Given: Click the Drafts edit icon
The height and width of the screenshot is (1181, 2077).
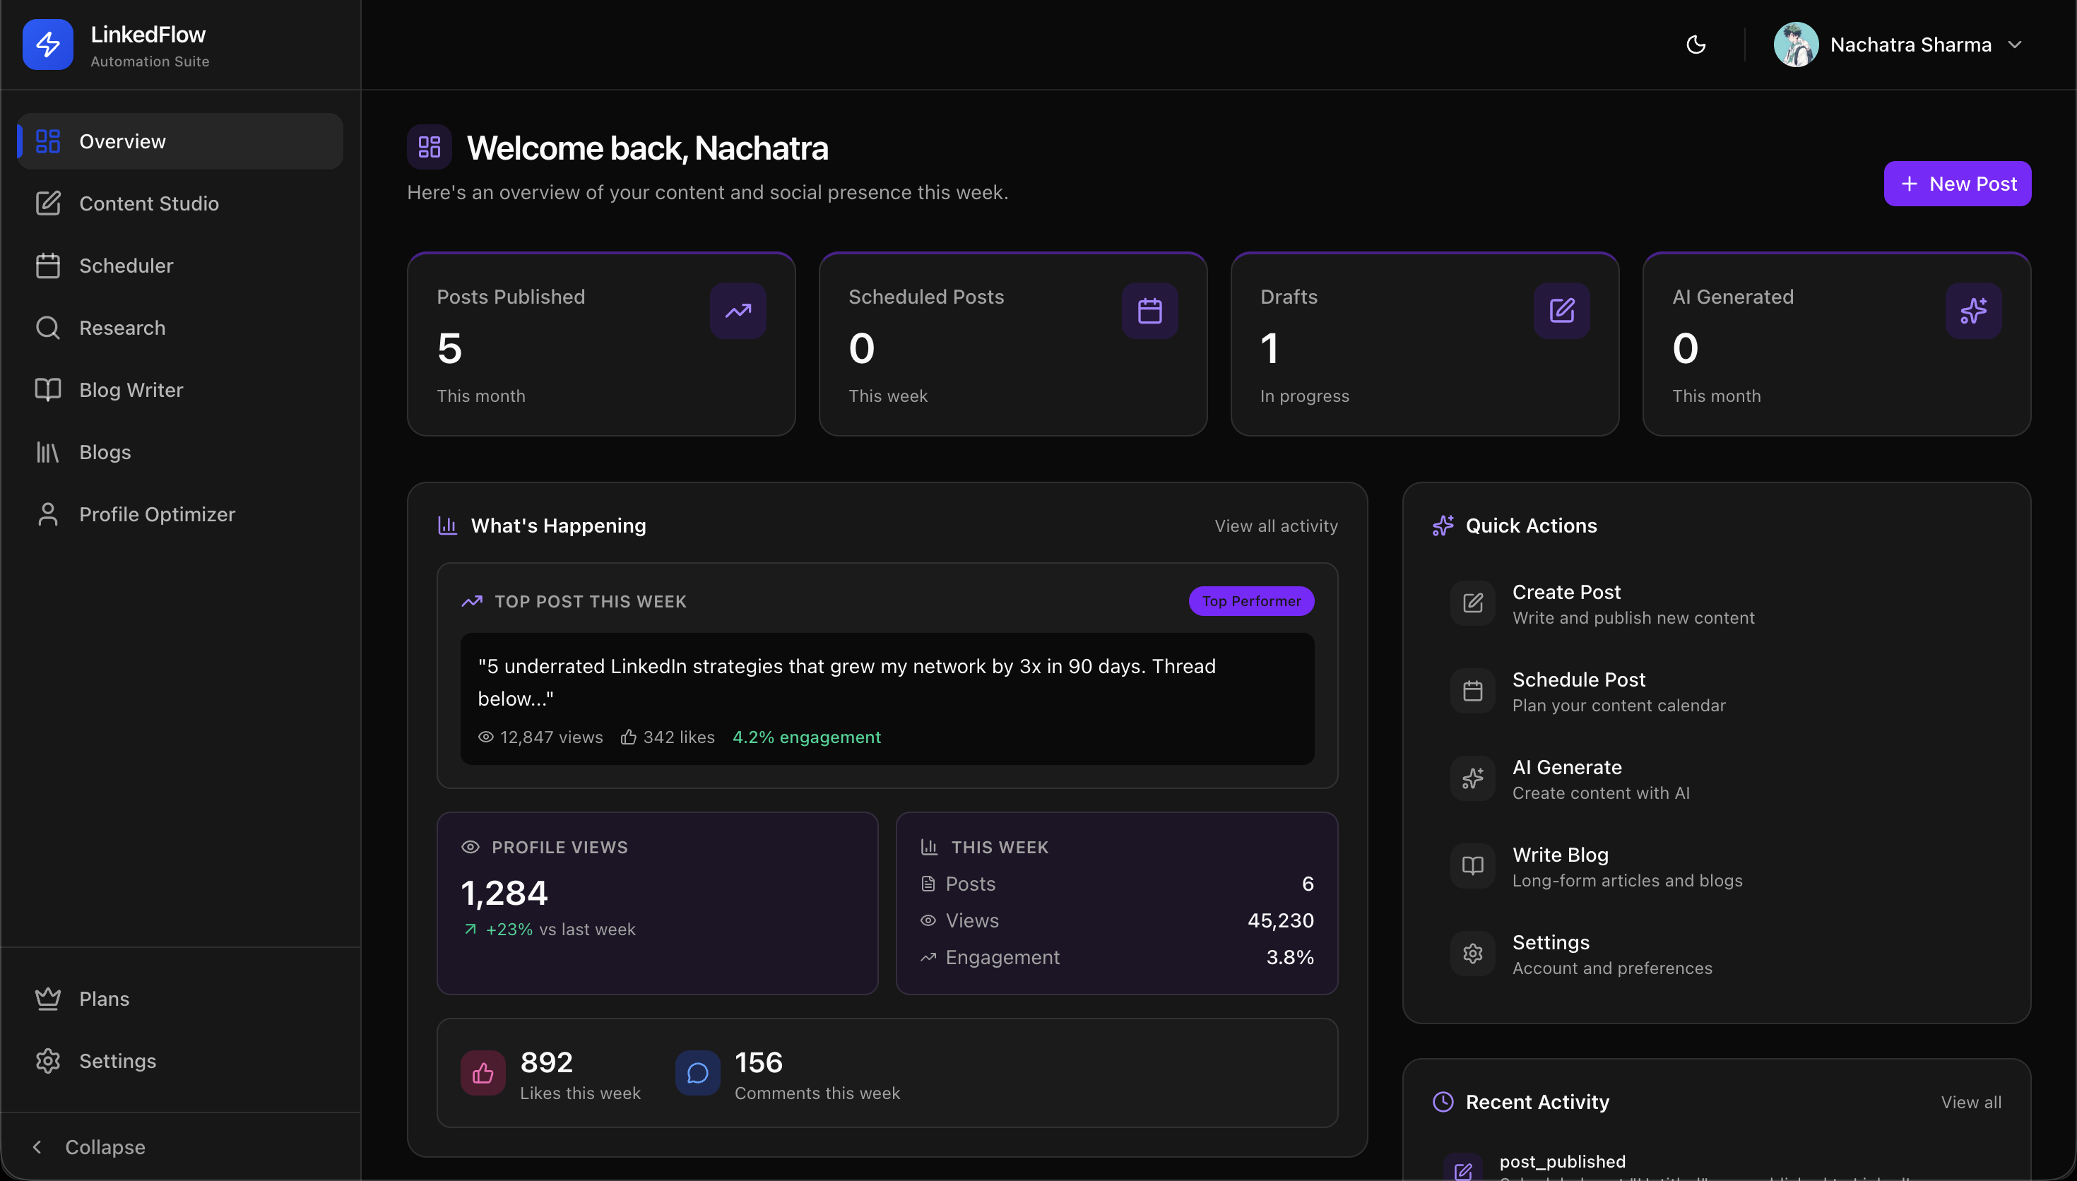Looking at the screenshot, I should pyautogui.click(x=1561, y=311).
